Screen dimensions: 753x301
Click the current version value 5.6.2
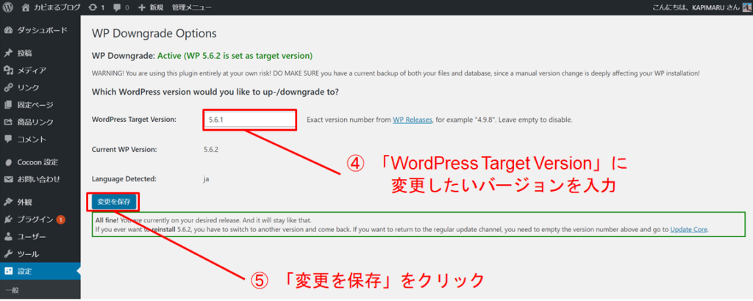[x=211, y=150]
